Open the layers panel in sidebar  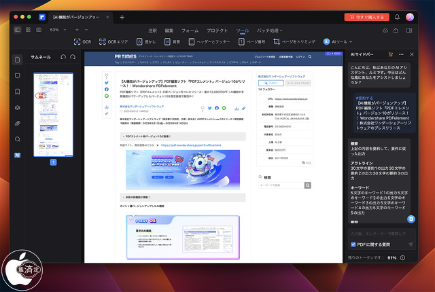[18, 107]
